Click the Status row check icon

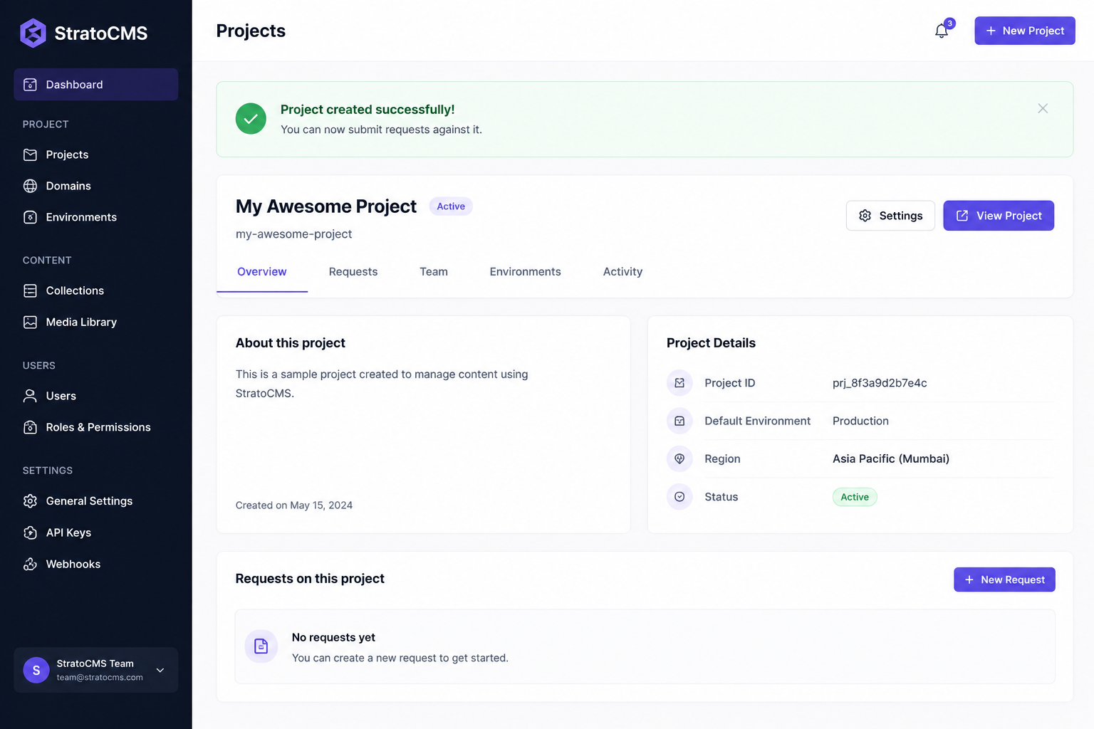click(679, 497)
